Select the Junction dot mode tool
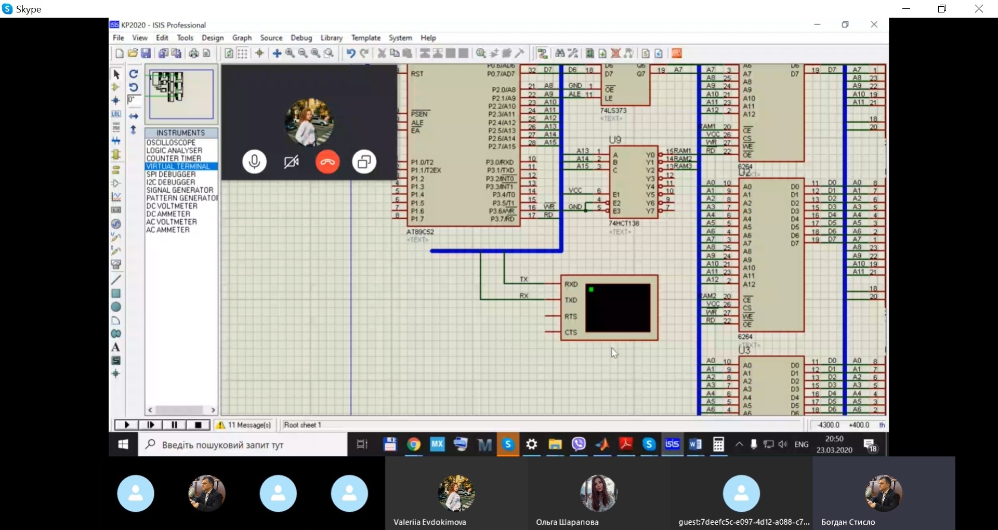The image size is (998, 530). click(116, 101)
